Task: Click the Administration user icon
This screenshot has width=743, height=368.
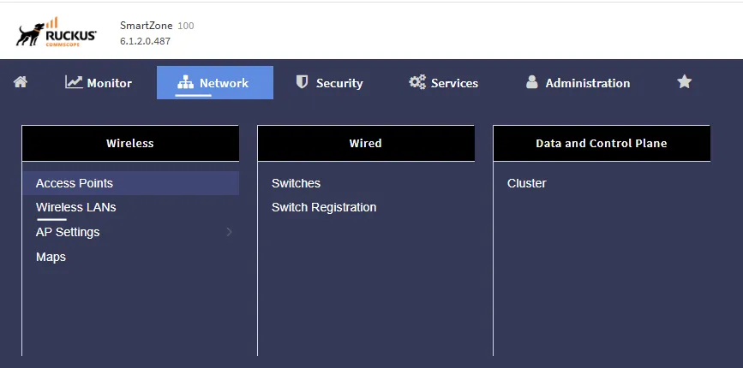Action: 531,82
